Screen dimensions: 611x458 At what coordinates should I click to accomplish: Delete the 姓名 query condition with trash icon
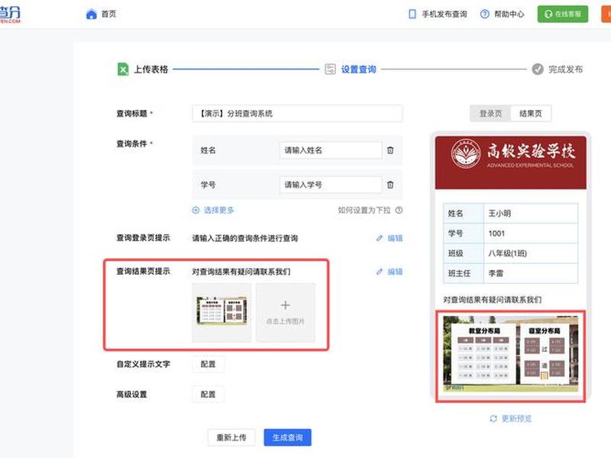[x=390, y=150]
